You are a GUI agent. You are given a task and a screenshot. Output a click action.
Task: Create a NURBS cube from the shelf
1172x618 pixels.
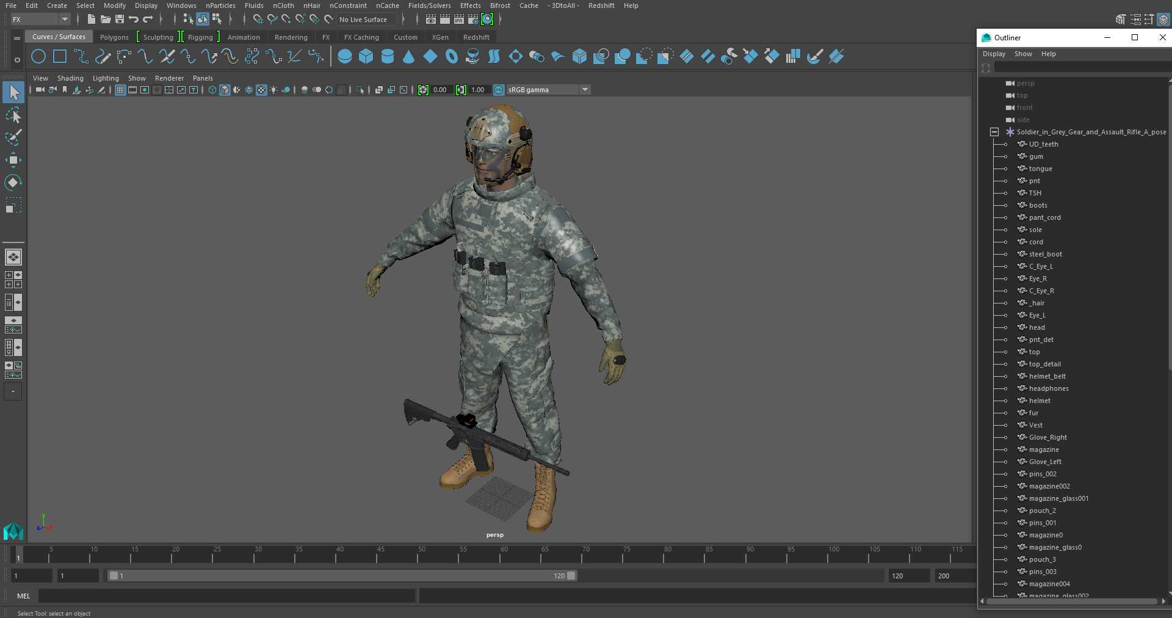pos(366,57)
